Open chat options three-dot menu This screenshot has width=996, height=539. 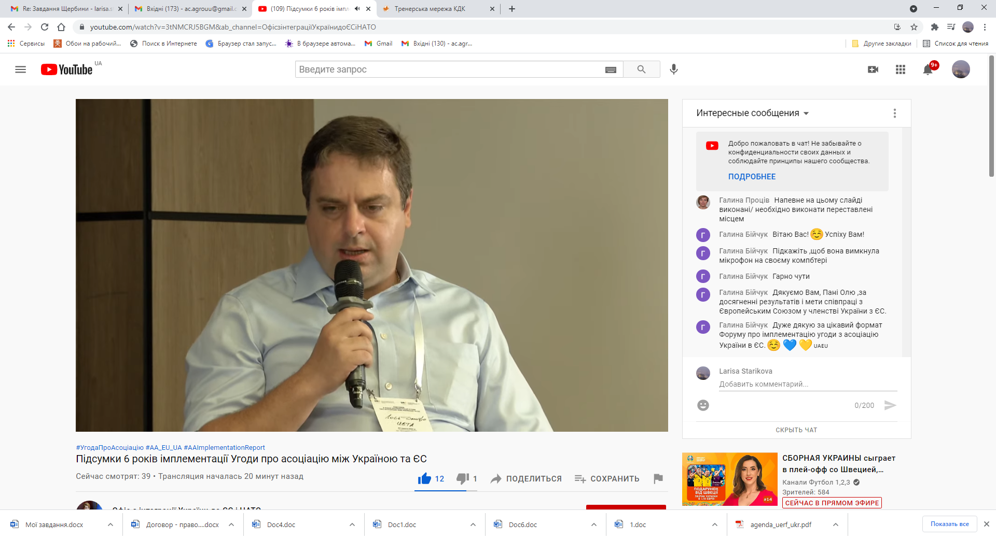click(x=895, y=113)
